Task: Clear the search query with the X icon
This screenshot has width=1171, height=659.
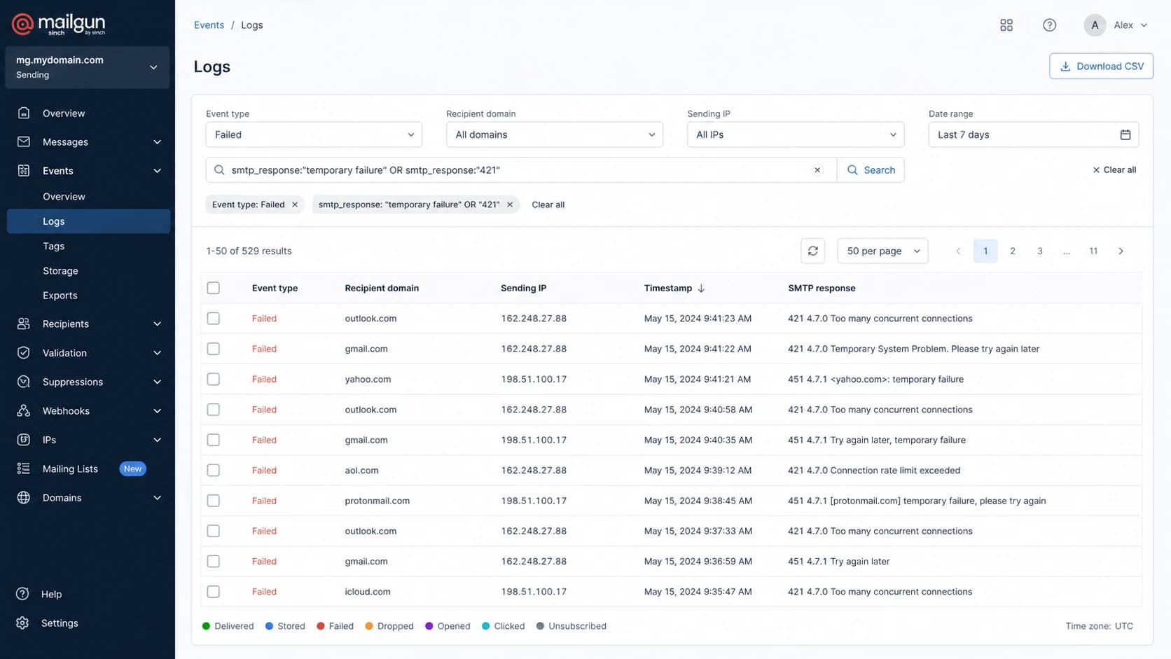Action: click(x=817, y=170)
